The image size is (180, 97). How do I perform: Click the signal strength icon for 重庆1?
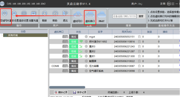coord(81,56)
